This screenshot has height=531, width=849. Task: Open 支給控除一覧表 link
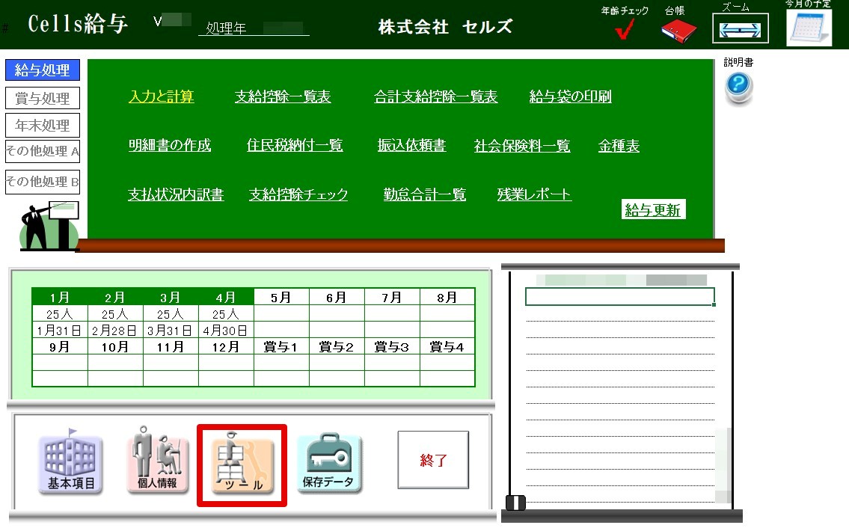pyautogui.click(x=283, y=96)
